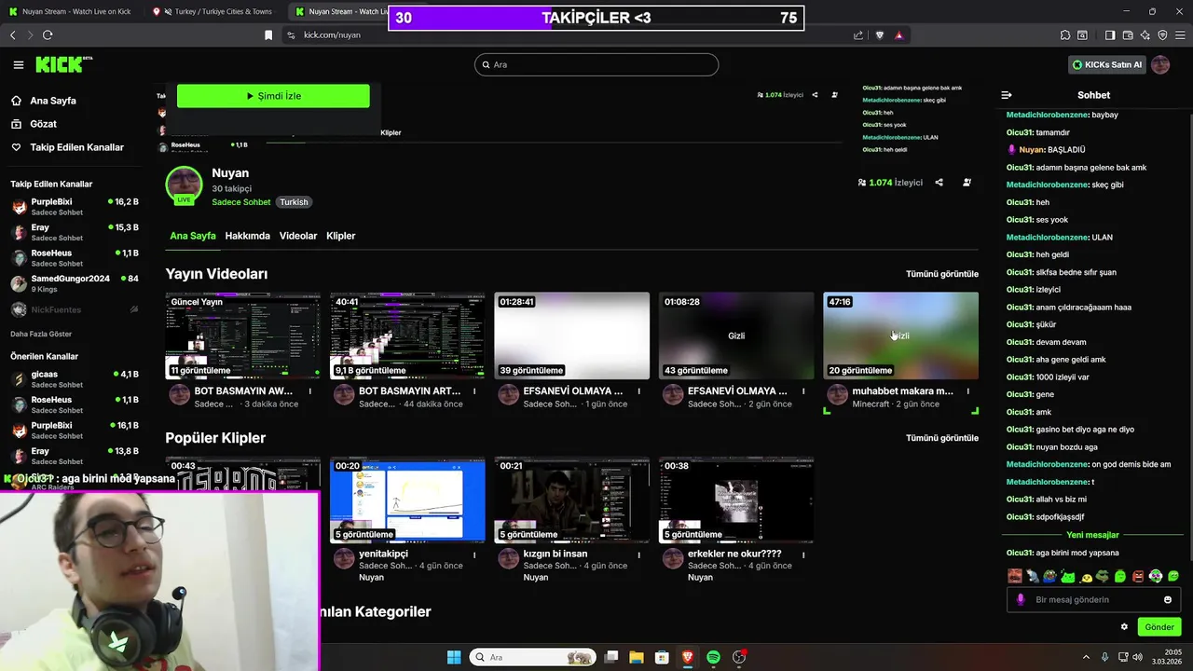Open the 47:16 Minecraft video thumbnail
This screenshot has width=1193, height=671.
pos(900,335)
